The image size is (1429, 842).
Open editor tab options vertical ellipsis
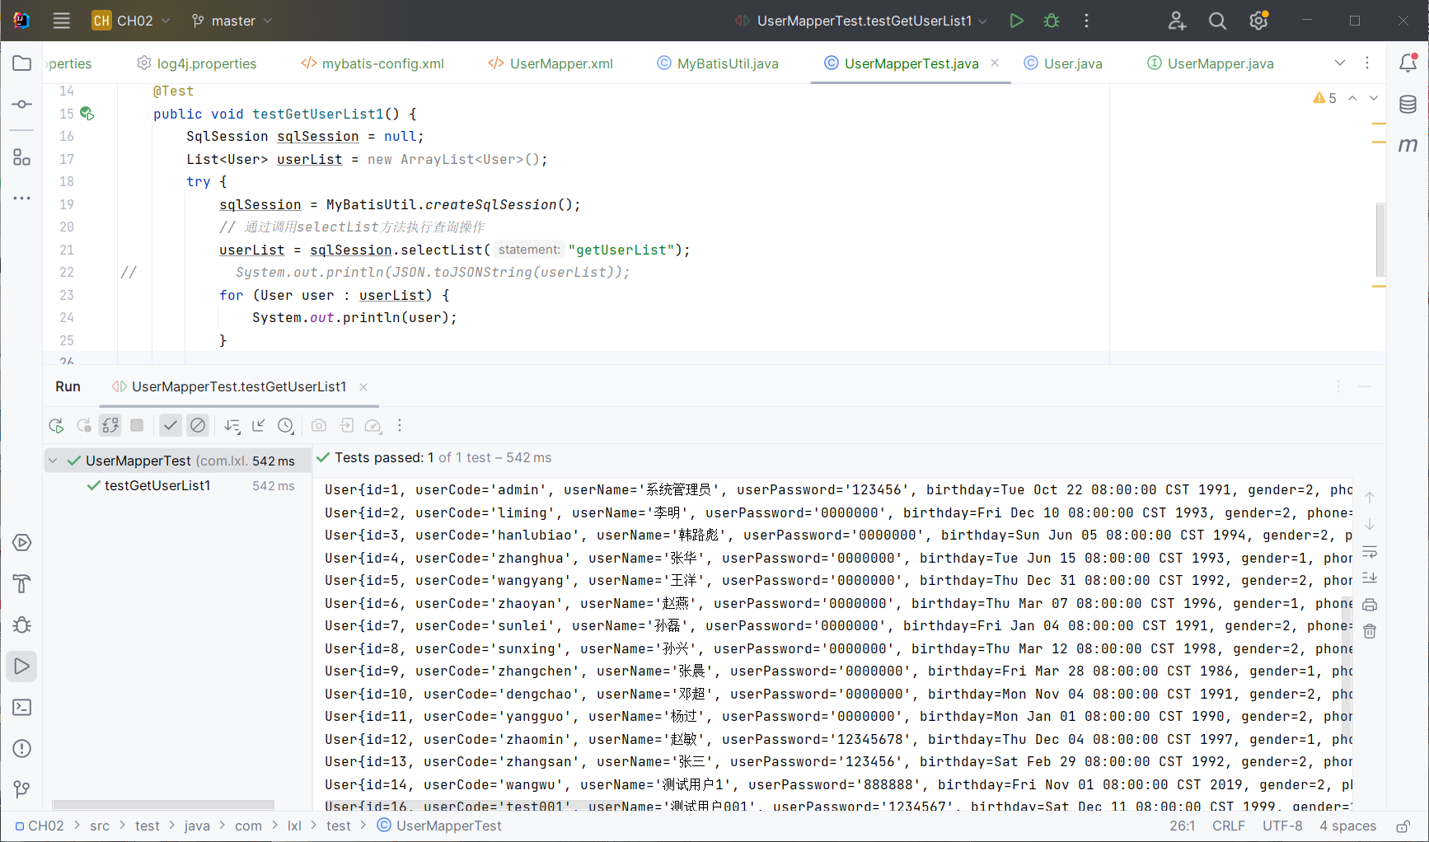[1367, 63]
